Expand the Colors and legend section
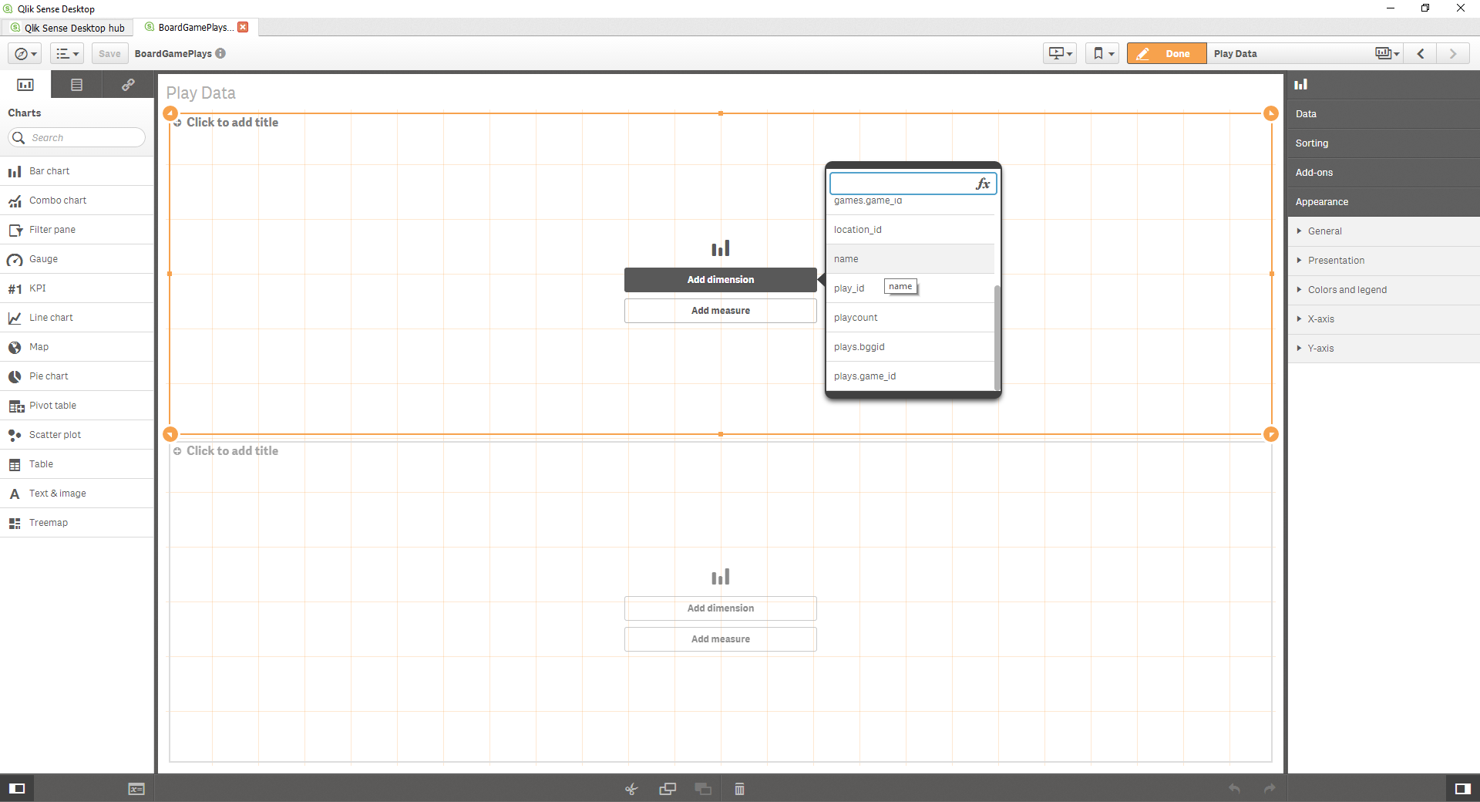Image resolution: width=1480 pixels, height=802 pixels. coord(1347,290)
